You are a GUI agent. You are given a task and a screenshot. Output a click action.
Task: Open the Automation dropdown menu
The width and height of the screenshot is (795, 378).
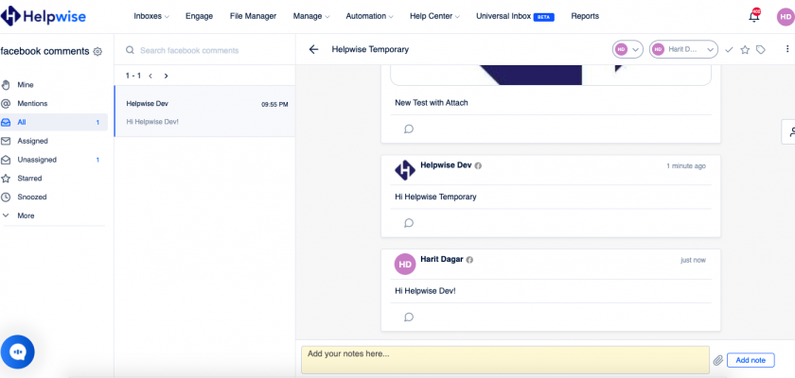tap(369, 16)
